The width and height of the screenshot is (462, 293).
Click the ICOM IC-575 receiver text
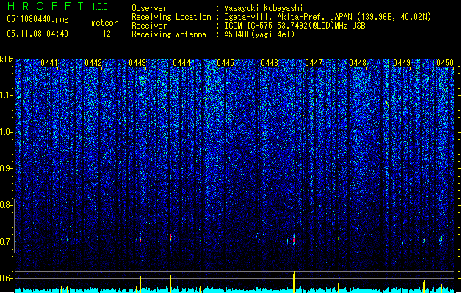tap(295, 26)
